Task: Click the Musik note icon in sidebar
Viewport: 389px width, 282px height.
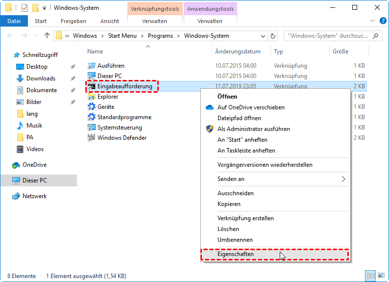Action: tap(20, 126)
